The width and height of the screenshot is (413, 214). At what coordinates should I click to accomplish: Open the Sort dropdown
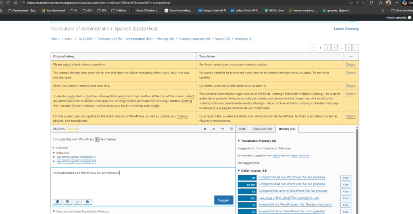pyautogui.click(x=69, y=39)
